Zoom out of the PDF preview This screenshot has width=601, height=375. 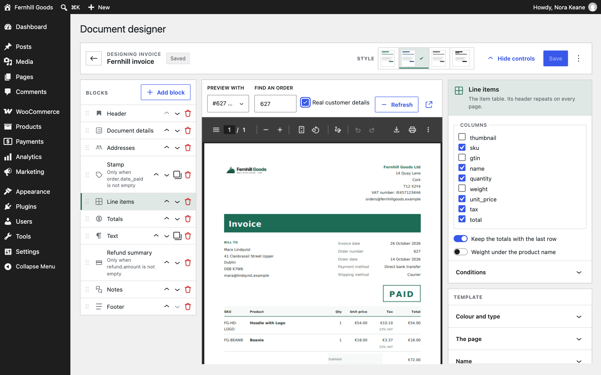[x=266, y=130]
